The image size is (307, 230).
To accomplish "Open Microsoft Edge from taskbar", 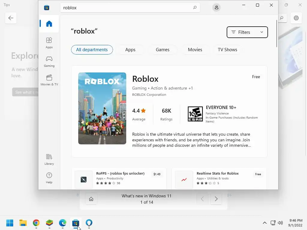I will point(62,223).
